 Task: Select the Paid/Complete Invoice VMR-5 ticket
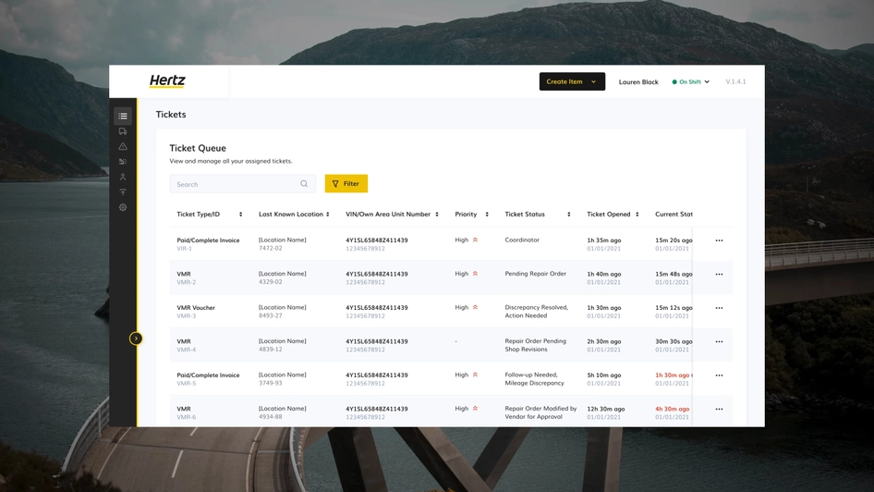208,379
